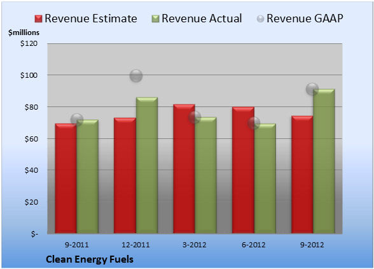Click the $20 y-axis label
This screenshot has width=374, height=269.
click(31, 202)
